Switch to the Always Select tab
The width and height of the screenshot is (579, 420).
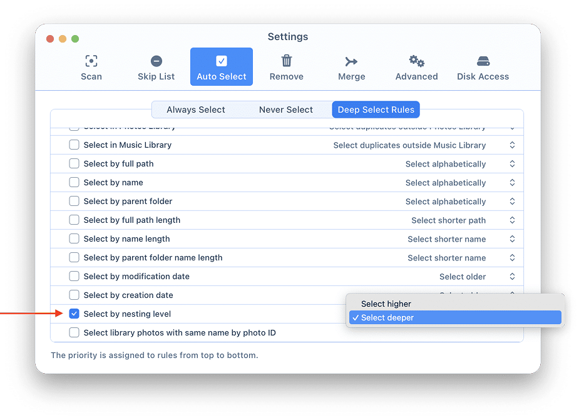coord(195,110)
